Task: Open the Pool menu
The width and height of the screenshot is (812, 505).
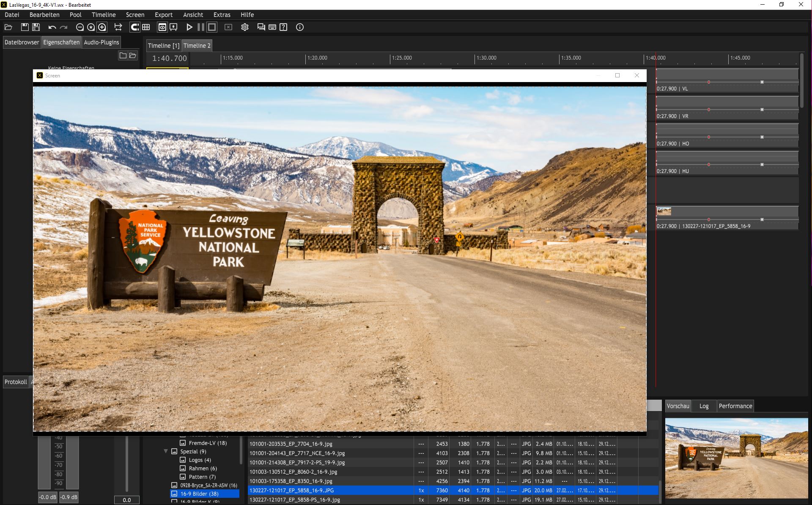Action: [x=76, y=14]
